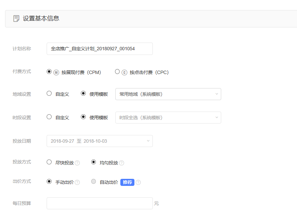Choose 尽快投放 delivery radio option
The width and height of the screenshot is (297, 212).
(x=49, y=162)
